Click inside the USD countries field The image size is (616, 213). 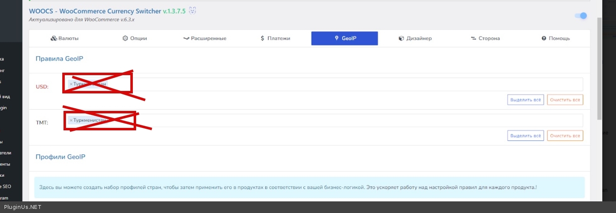332,84
